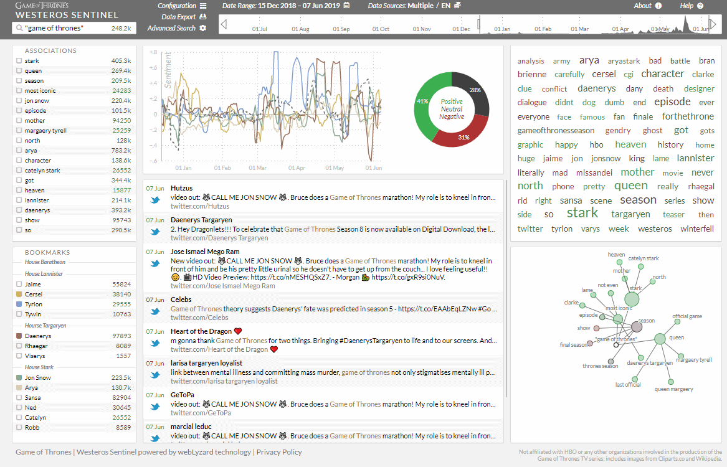Check the Jaime bookmark checkbox
This screenshot has height=467, width=727.
click(19, 285)
